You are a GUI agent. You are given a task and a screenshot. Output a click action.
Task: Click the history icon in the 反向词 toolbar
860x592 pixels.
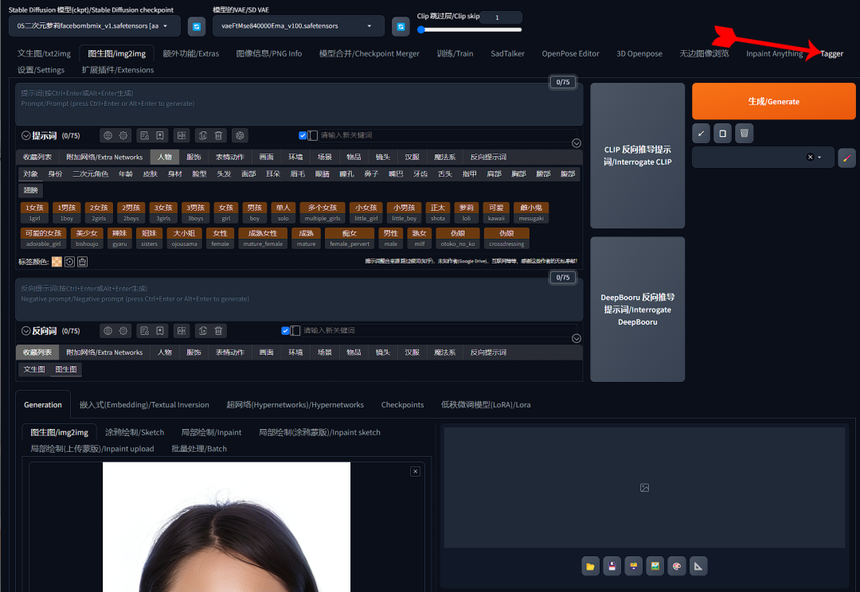pos(144,330)
